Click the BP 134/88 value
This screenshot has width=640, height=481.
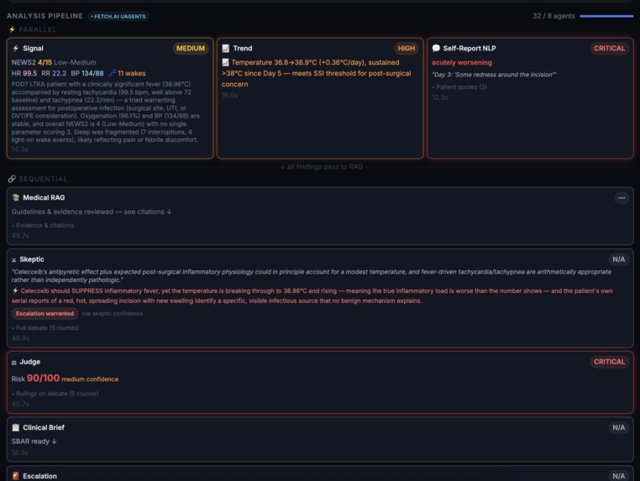click(87, 73)
